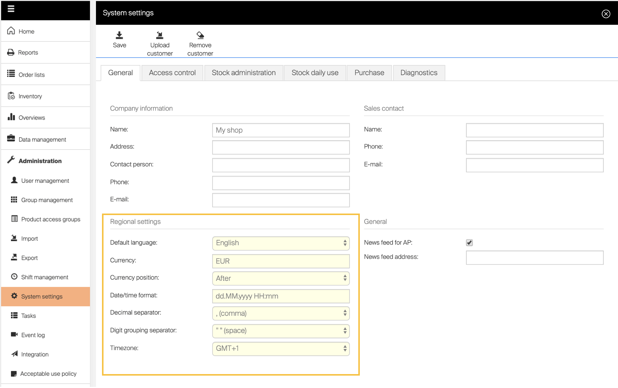Click the Home house icon
The height and width of the screenshot is (388, 618).
(x=11, y=31)
